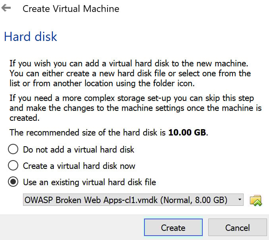Viewport: 269px width, 240px height.
Task: Click the Create button
Action: (x=173, y=227)
